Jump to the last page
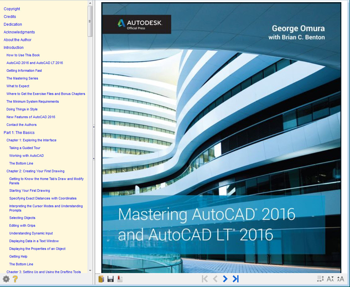 pos(235,279)
